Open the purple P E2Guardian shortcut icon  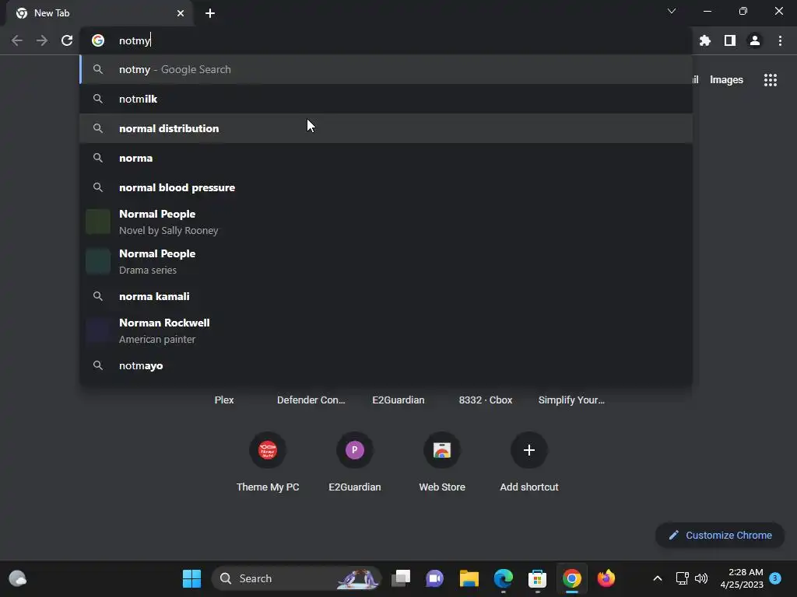click(x=355, y=450)
